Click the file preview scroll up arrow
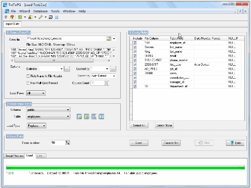Viewport: 251px width, 188px height. coord(114,50)
